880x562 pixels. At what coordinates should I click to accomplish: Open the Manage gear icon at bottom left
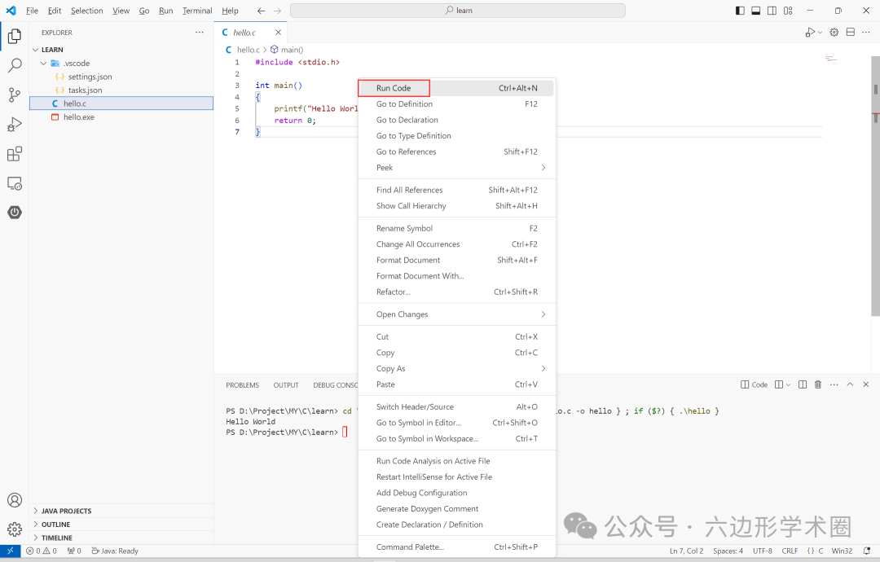click(x=14, y=529)
